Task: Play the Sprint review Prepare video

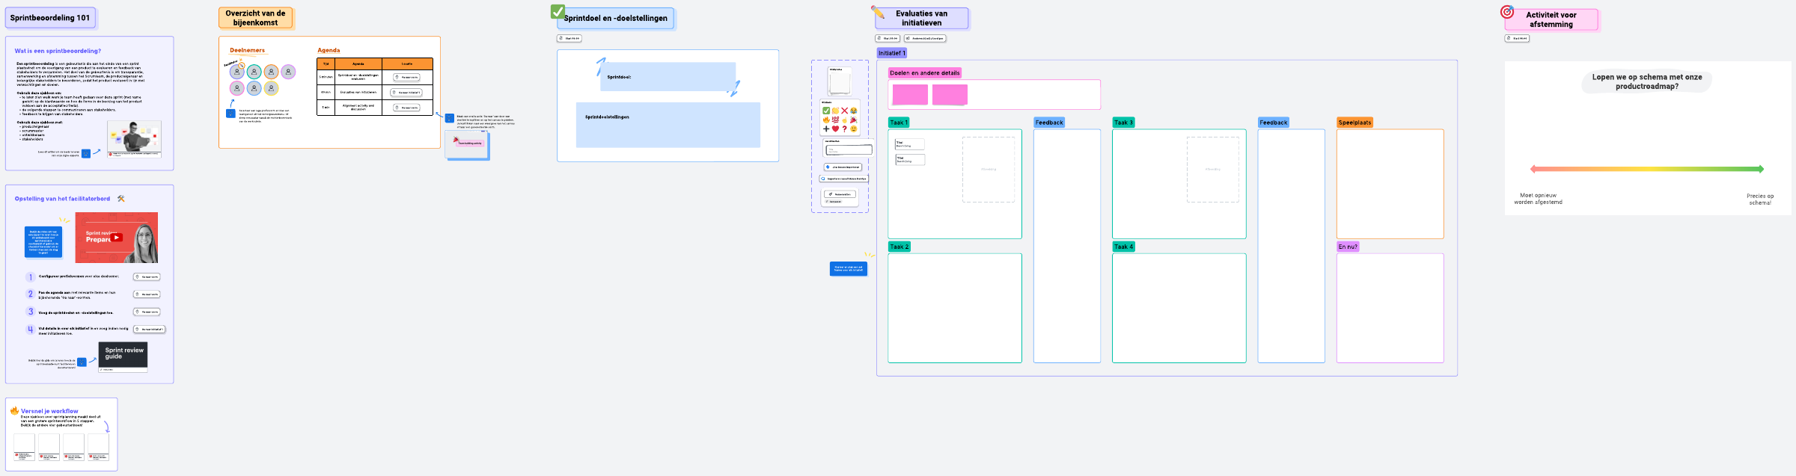Action: click(117, 238)
